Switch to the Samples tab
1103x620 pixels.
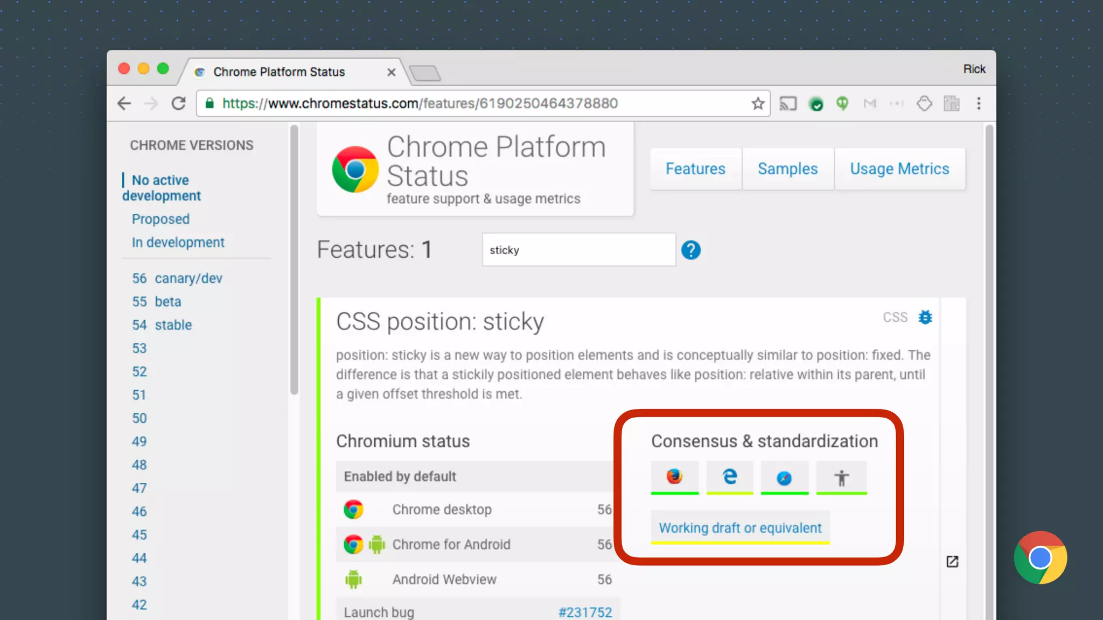coord(787,169)
